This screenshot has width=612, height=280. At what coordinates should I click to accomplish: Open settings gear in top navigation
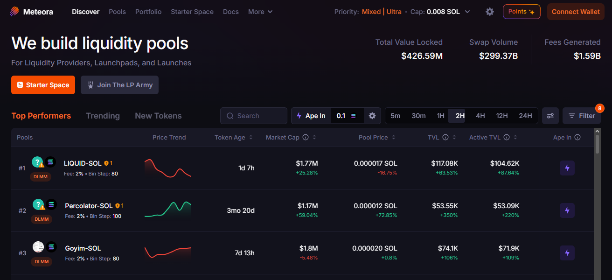point(489,12)
